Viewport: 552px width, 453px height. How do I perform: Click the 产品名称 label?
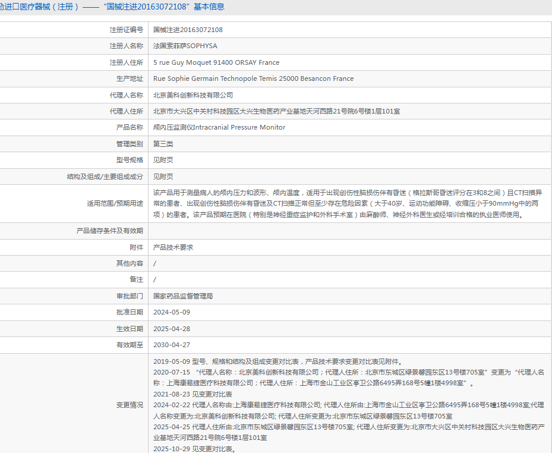click(x=130, y=127)
